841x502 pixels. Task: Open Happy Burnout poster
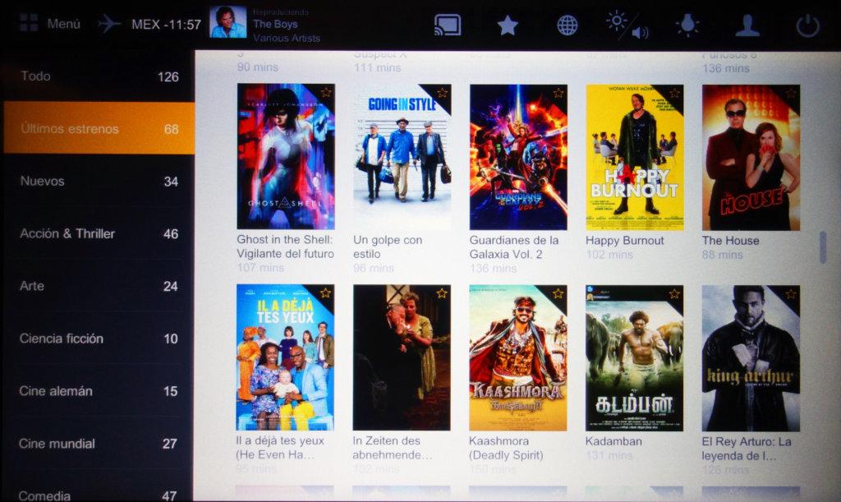coord(635,157)
